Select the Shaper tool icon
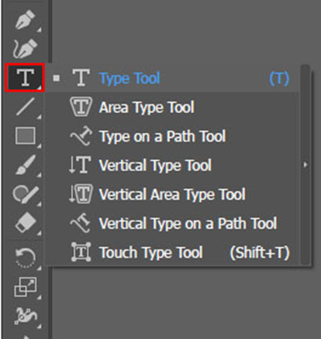 26,194
